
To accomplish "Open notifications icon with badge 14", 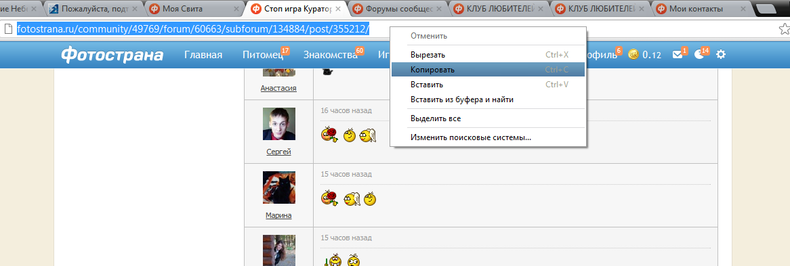I will point(699,54).
